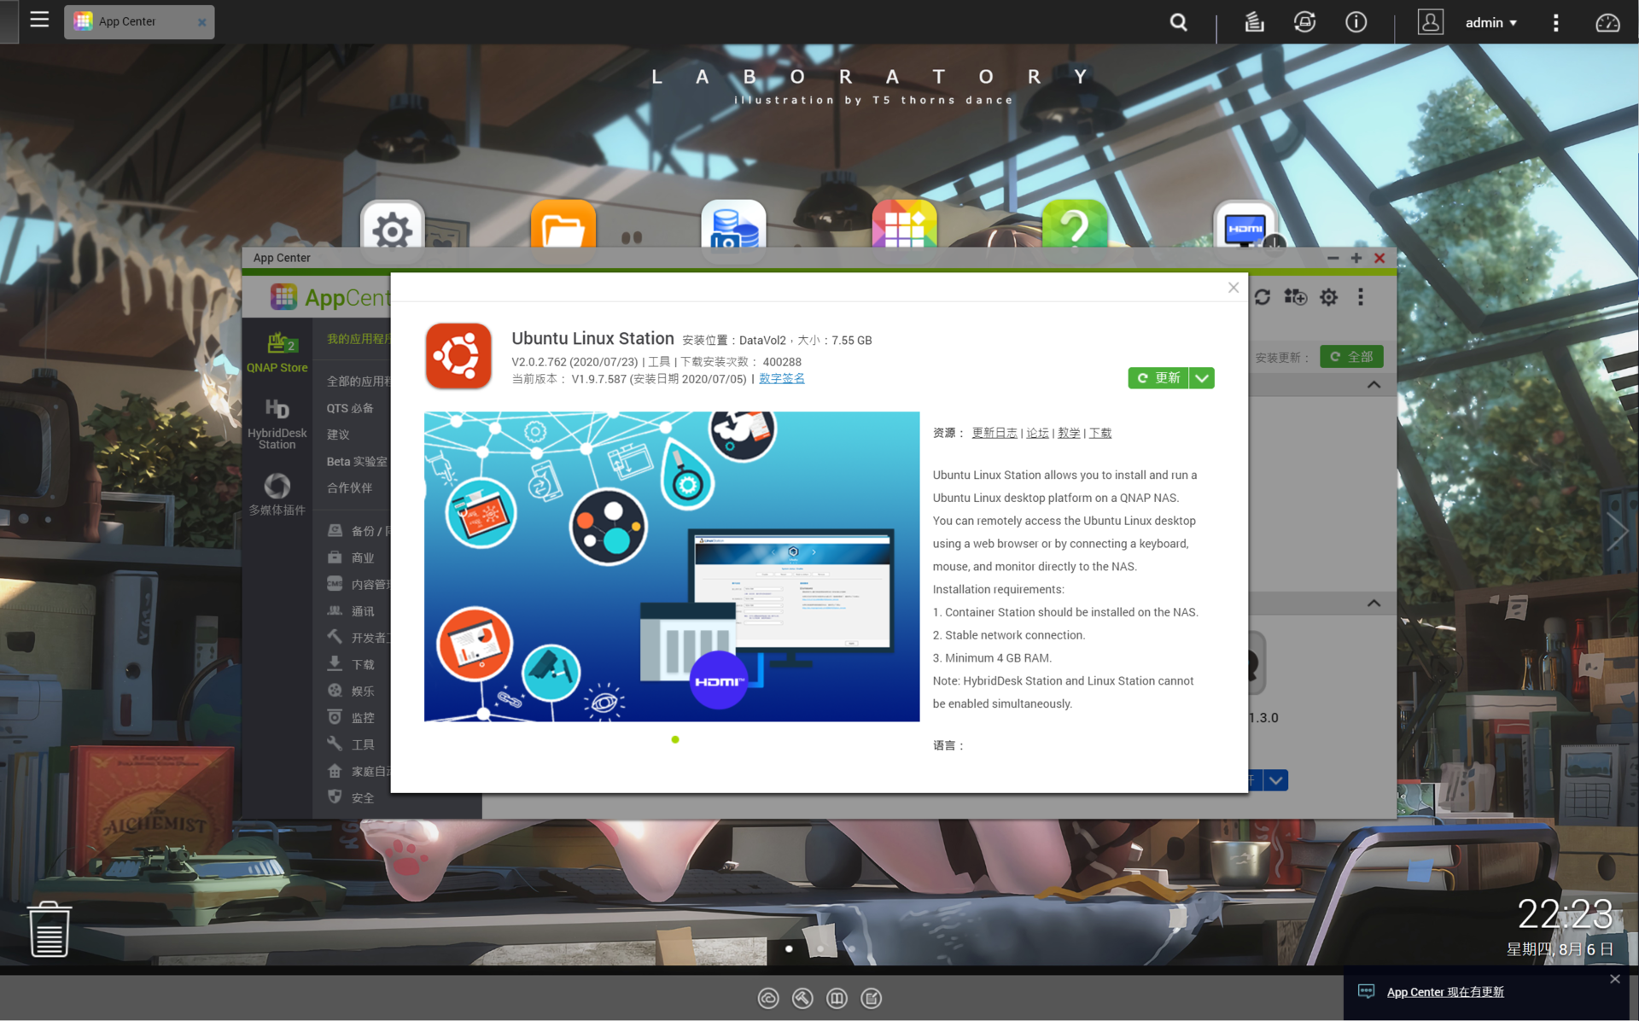This screenshot has height=1021, width=1639.
Task: Open the admin user dropdown
Action: 1490,22
